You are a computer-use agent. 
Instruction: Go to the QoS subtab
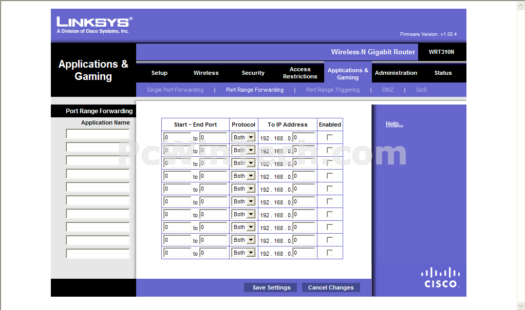[x=422, y=90]
